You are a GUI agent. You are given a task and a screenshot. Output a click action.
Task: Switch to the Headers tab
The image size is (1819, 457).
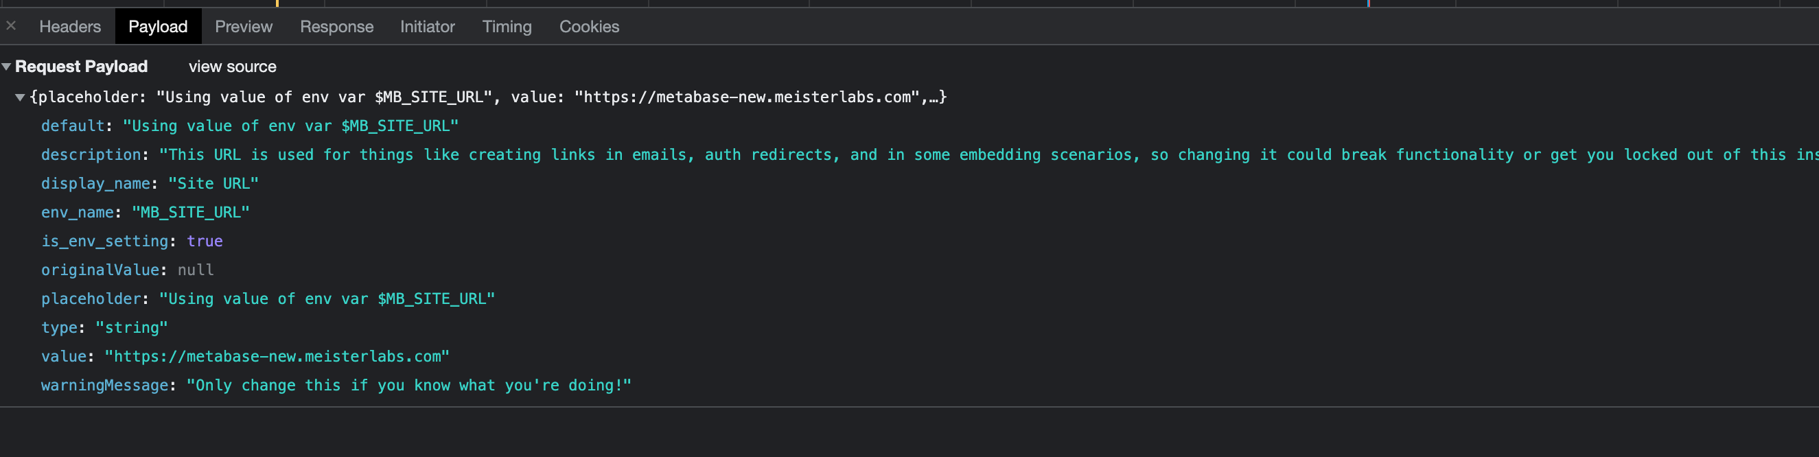coord(70,26)
